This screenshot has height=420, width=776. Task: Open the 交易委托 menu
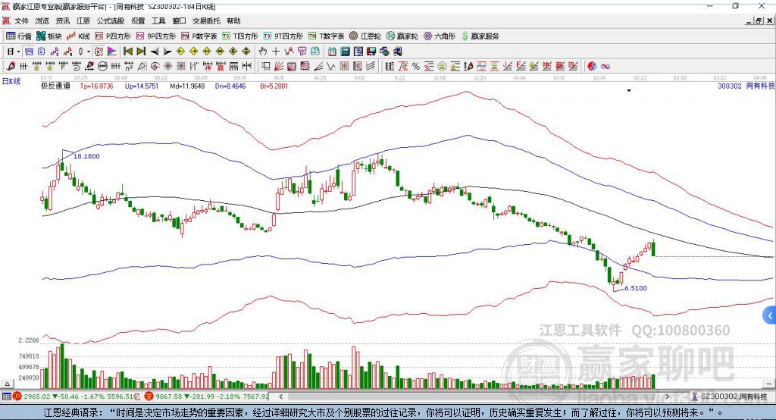[206, 20]
